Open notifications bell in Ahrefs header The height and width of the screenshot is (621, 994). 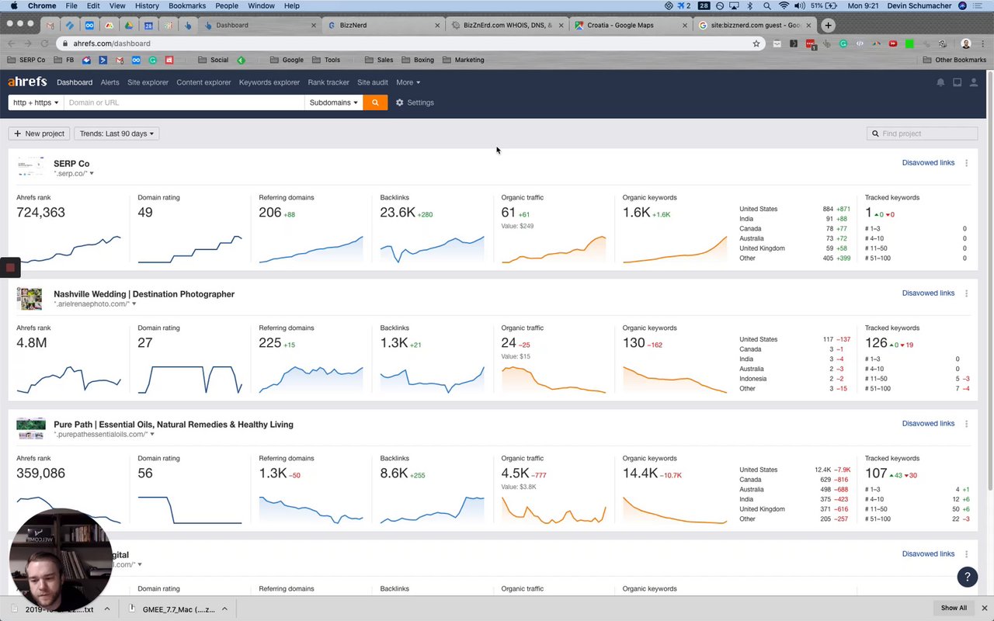click(940, 82)
